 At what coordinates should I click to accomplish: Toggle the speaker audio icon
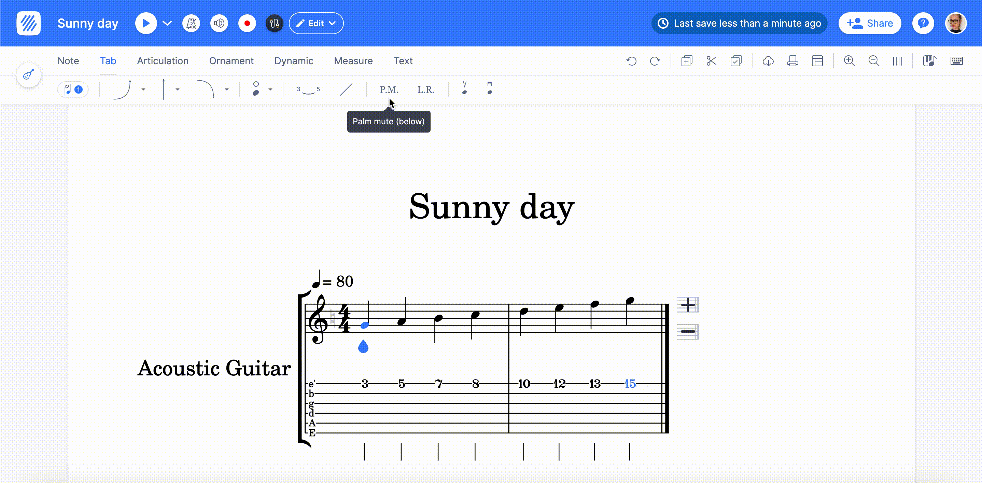click(219, 23)
